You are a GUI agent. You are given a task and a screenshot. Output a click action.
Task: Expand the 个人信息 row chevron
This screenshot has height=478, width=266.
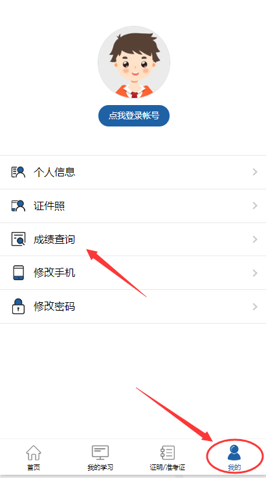click(255, 173)
